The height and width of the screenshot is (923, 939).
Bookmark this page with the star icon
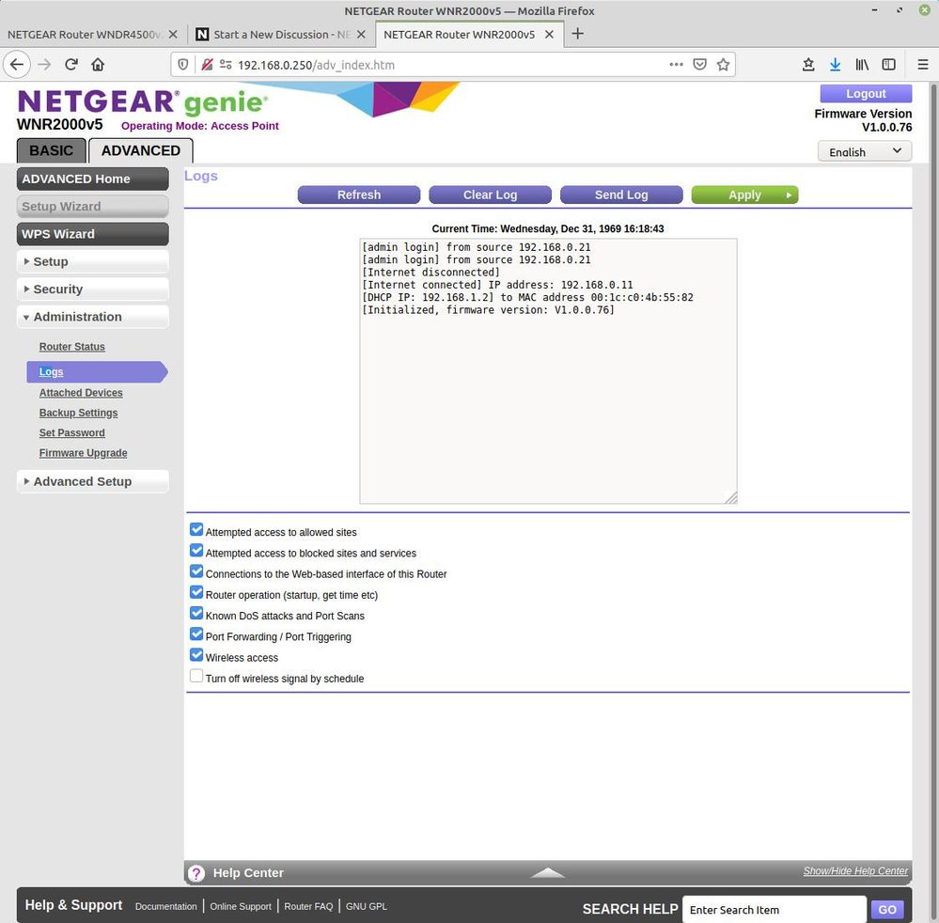tap(723, 65)
